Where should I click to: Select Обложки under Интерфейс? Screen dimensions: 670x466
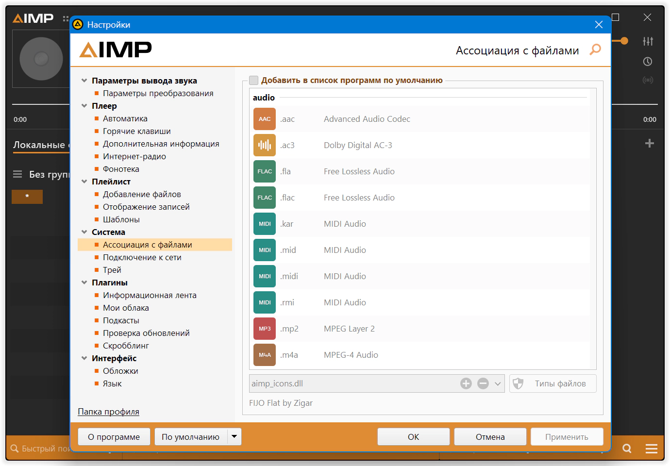coord(120,371)
